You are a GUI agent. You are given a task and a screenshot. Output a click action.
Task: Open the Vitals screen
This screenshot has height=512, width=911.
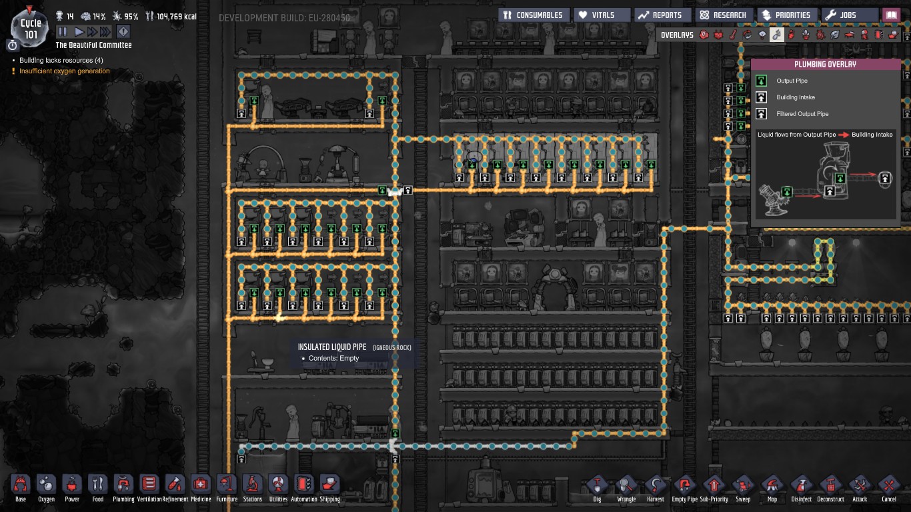pos(602,15)
